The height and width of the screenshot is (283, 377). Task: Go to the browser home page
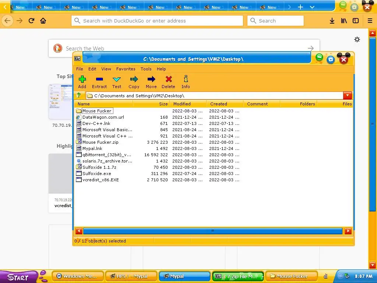(x=43, y=21)
